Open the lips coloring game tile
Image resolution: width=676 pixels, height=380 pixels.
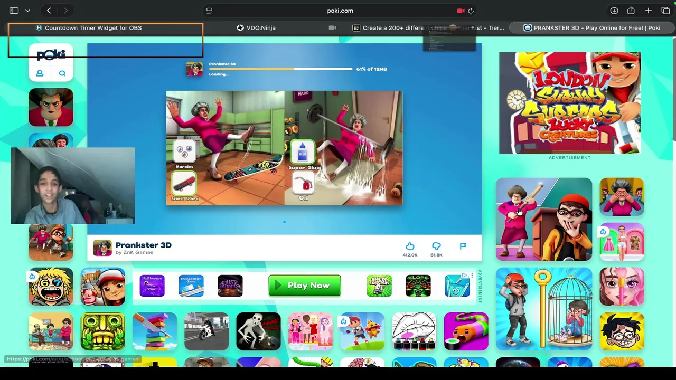(414, 331)
